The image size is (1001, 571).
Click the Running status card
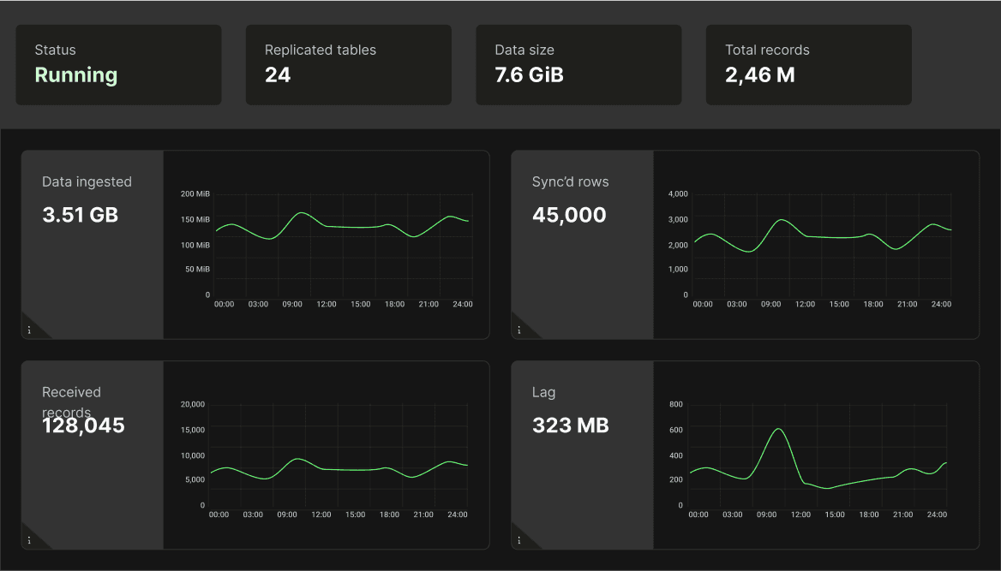coord(118,65)
